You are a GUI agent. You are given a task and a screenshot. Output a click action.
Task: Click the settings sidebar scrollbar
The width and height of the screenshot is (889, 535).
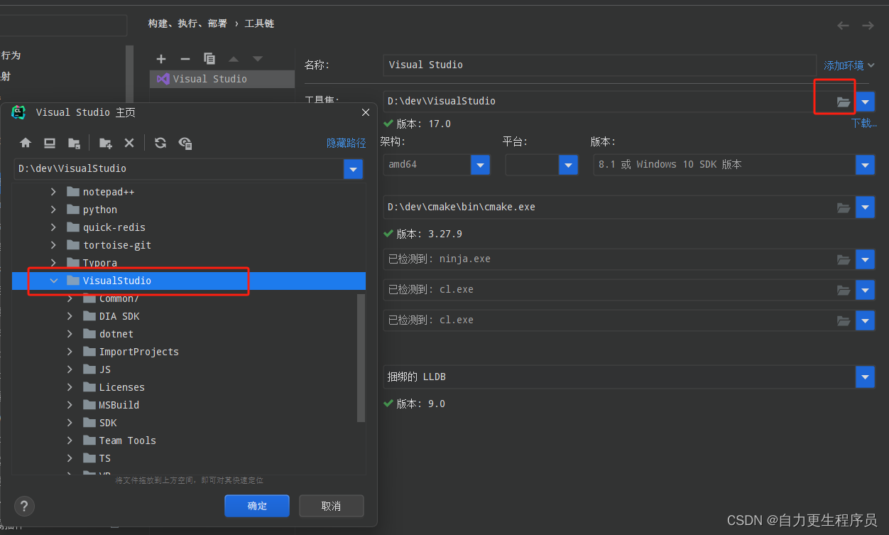click(x=130, y=75)
